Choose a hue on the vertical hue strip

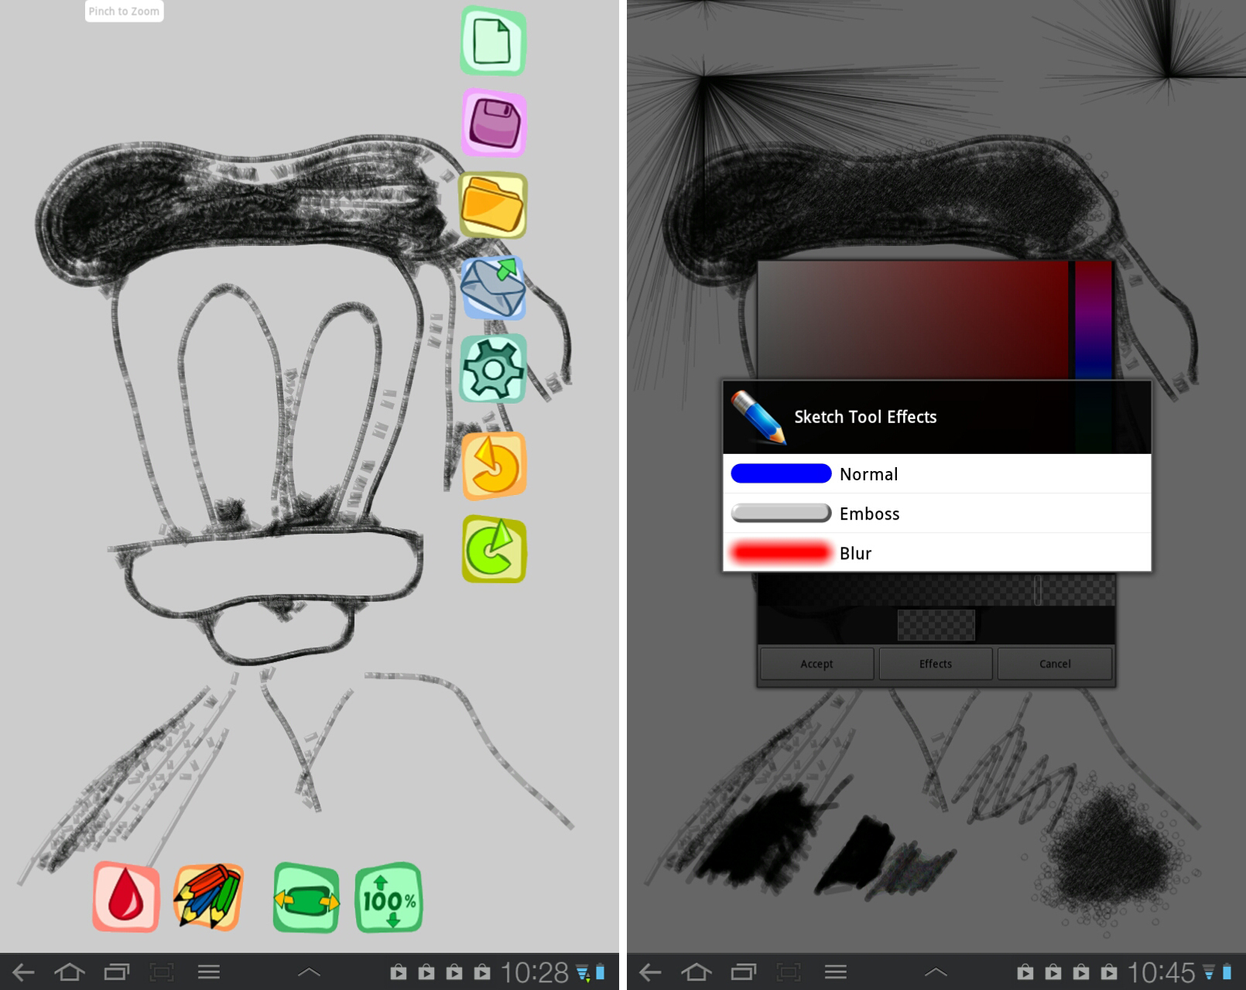tap(1094, 320)
